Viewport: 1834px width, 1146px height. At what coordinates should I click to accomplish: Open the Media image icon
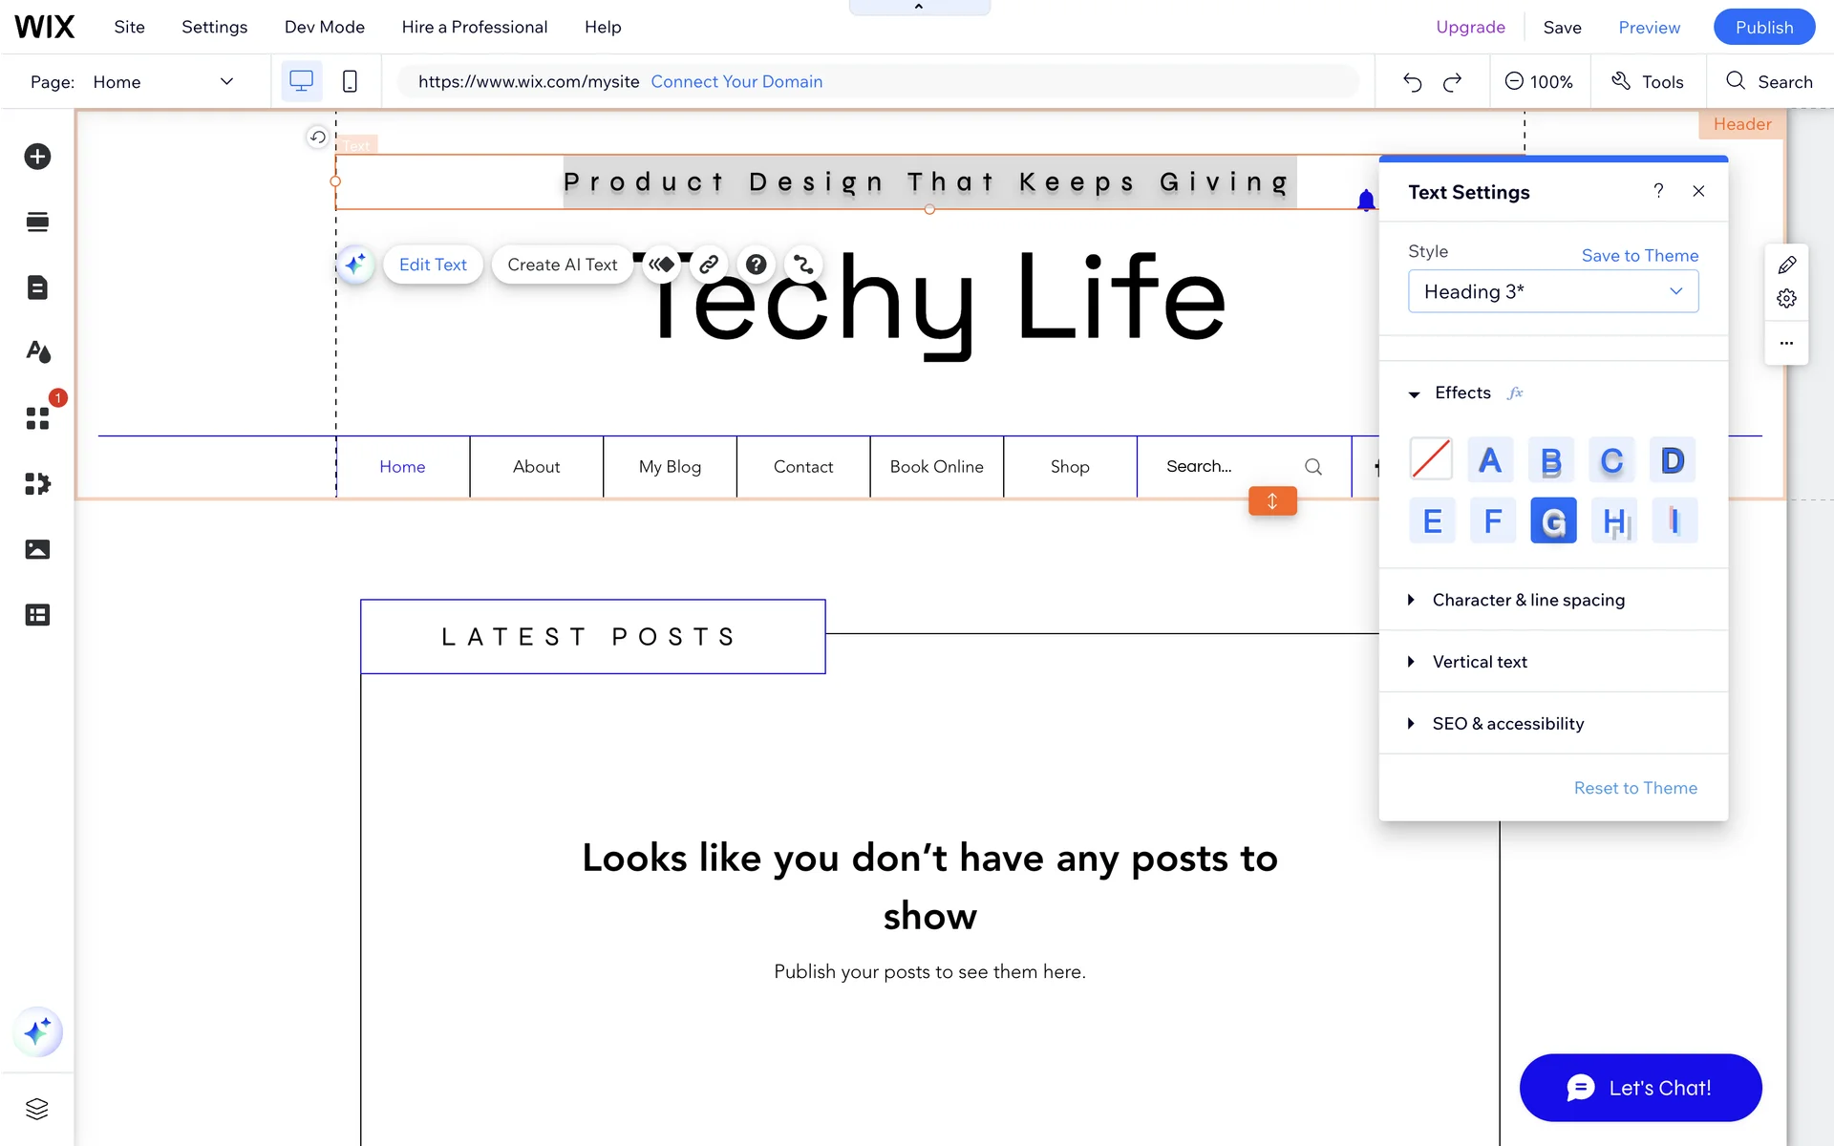pyautogui.click(x=37, y=549)
